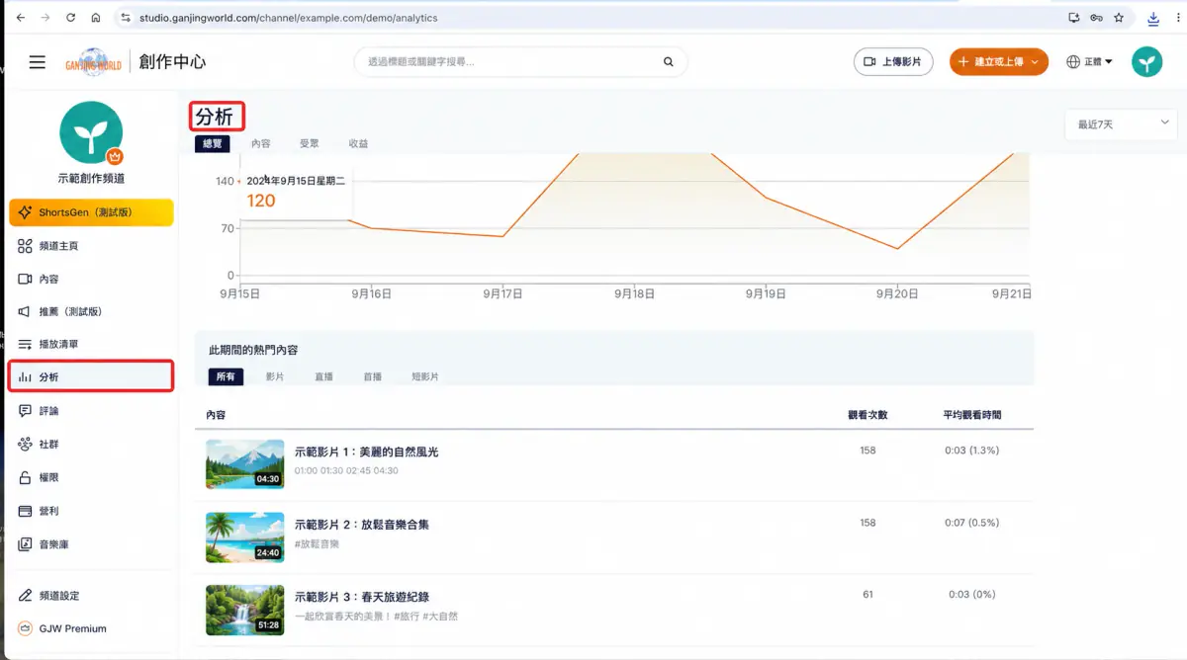The height and width of the screenshot is (660, 1187).
Task: Switch to the 總覽 tab
Action: 213,143
